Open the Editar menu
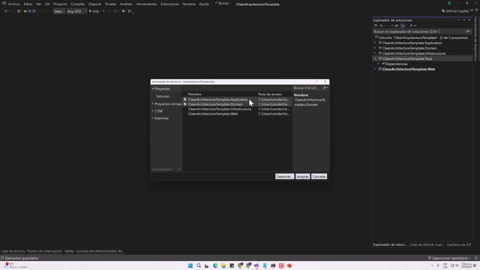Image resolution: width=480 pixels, height=270 pixels. coord(28,4)
